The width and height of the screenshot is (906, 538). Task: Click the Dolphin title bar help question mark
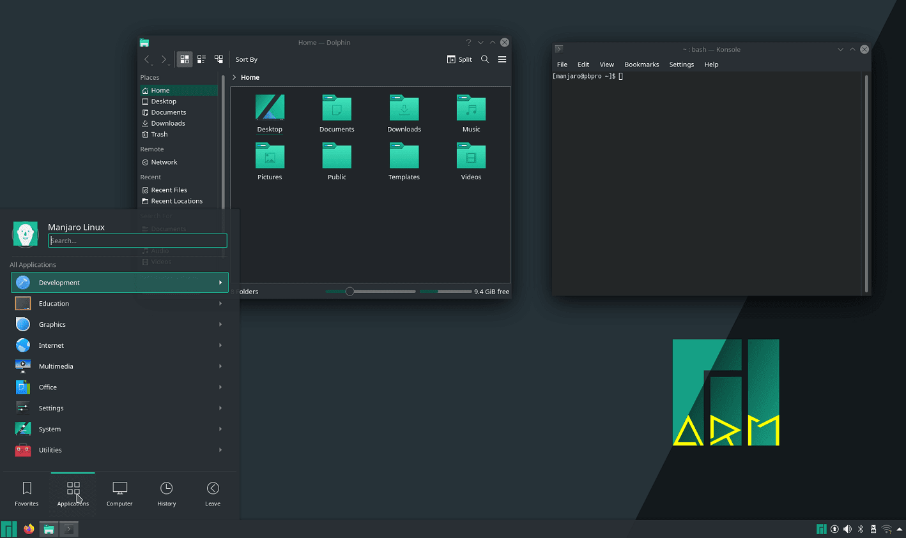pos(468,42)
